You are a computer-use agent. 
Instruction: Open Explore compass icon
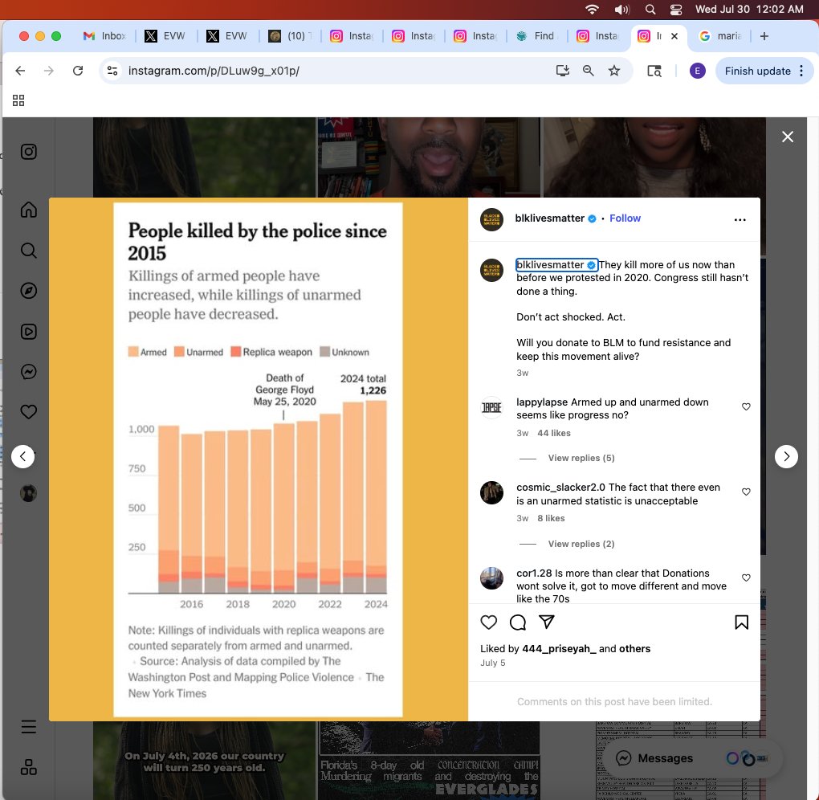pyautogui.click(x=29, y=291)
